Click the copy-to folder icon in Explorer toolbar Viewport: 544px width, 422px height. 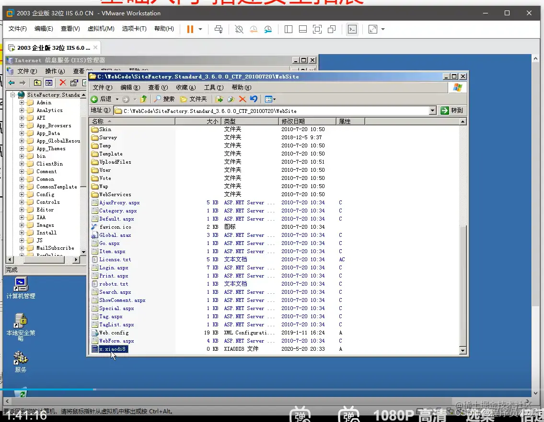(x=231, y=99)
